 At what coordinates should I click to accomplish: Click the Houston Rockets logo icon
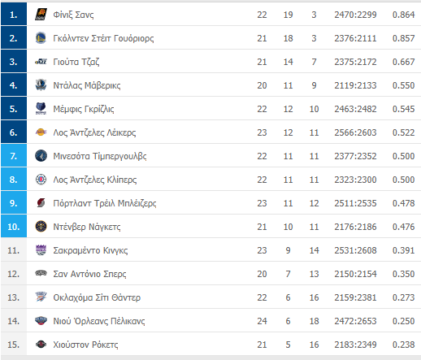coord(41,345)
